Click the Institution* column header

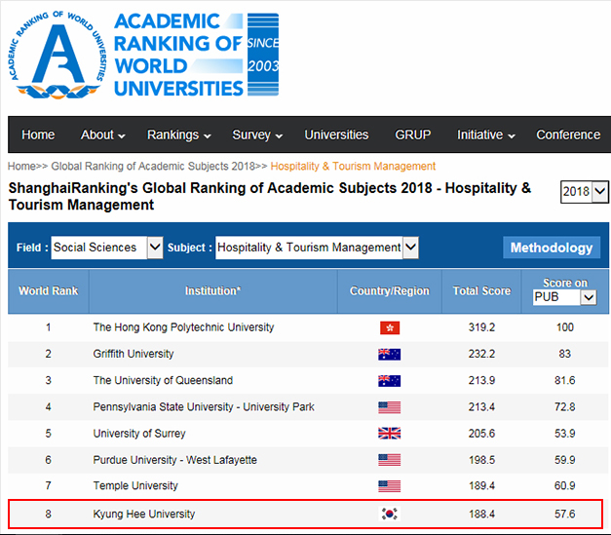pyautogui.click(x=212, y=291)
